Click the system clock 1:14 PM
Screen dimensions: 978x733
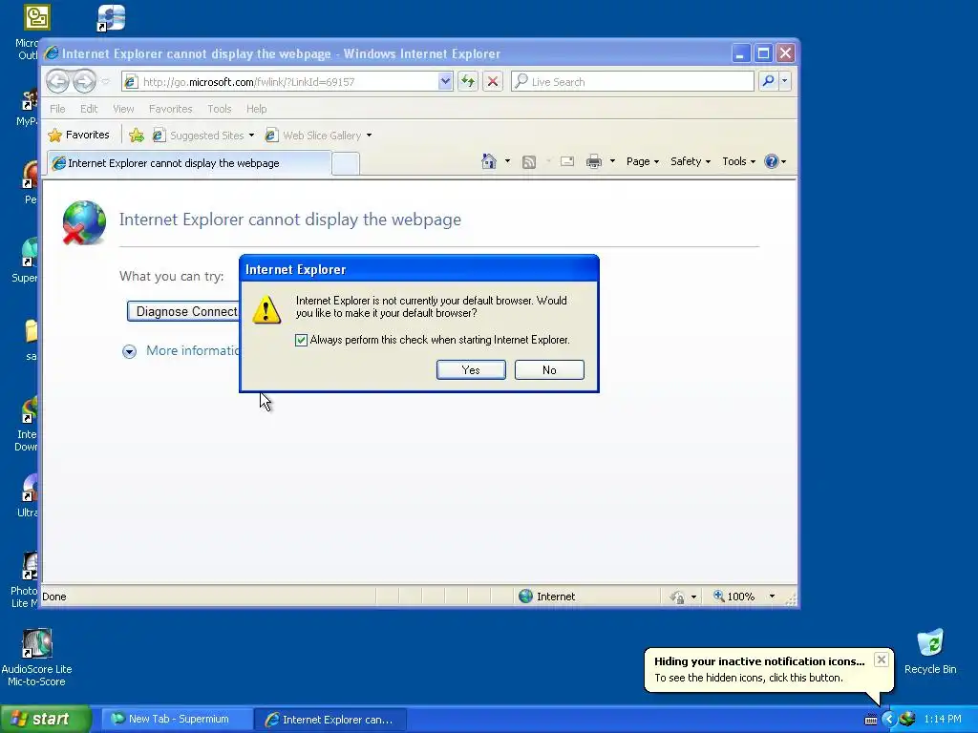943,720
